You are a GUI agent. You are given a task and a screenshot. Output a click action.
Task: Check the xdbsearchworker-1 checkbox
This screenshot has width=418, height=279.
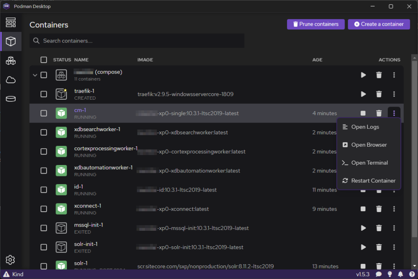[x=44, y=132]
